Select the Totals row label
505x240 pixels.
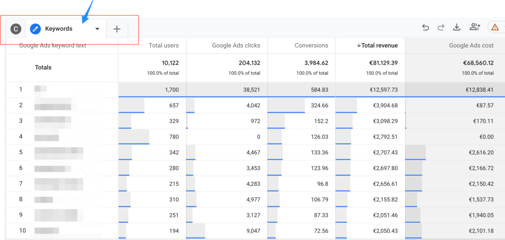click(x=43, y=68)
